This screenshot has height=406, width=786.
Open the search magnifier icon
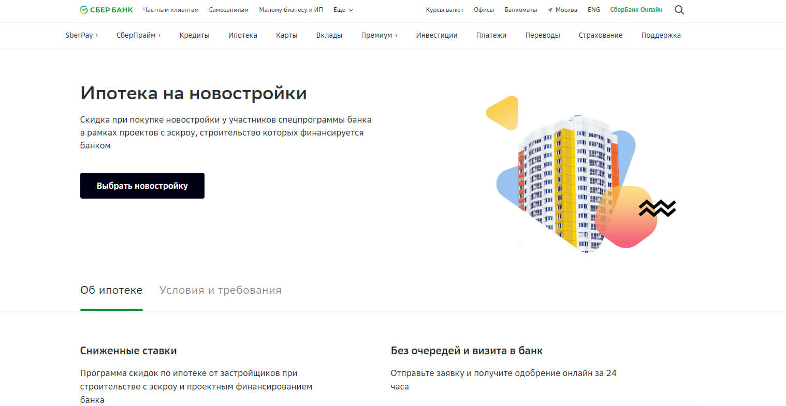[x=679, y=10]
